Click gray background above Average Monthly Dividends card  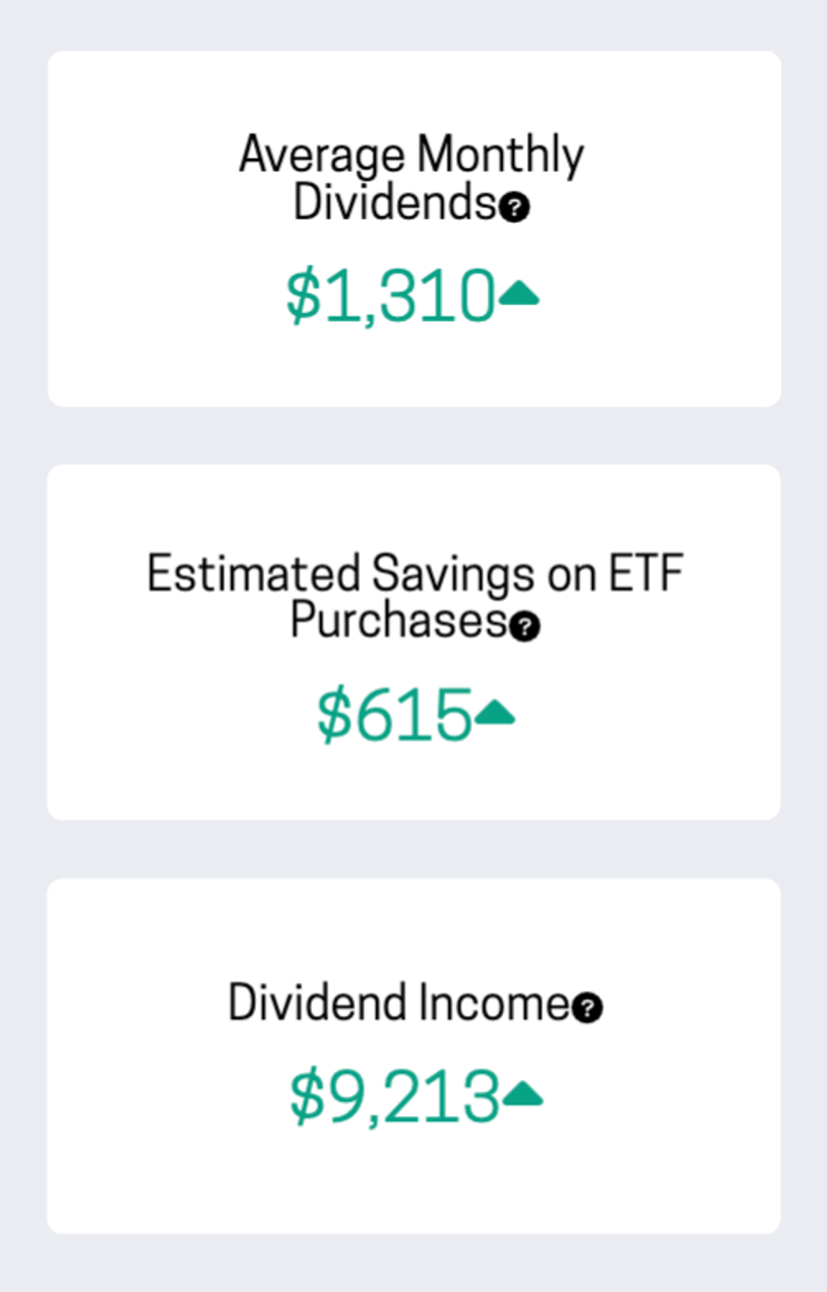[413, 25]
